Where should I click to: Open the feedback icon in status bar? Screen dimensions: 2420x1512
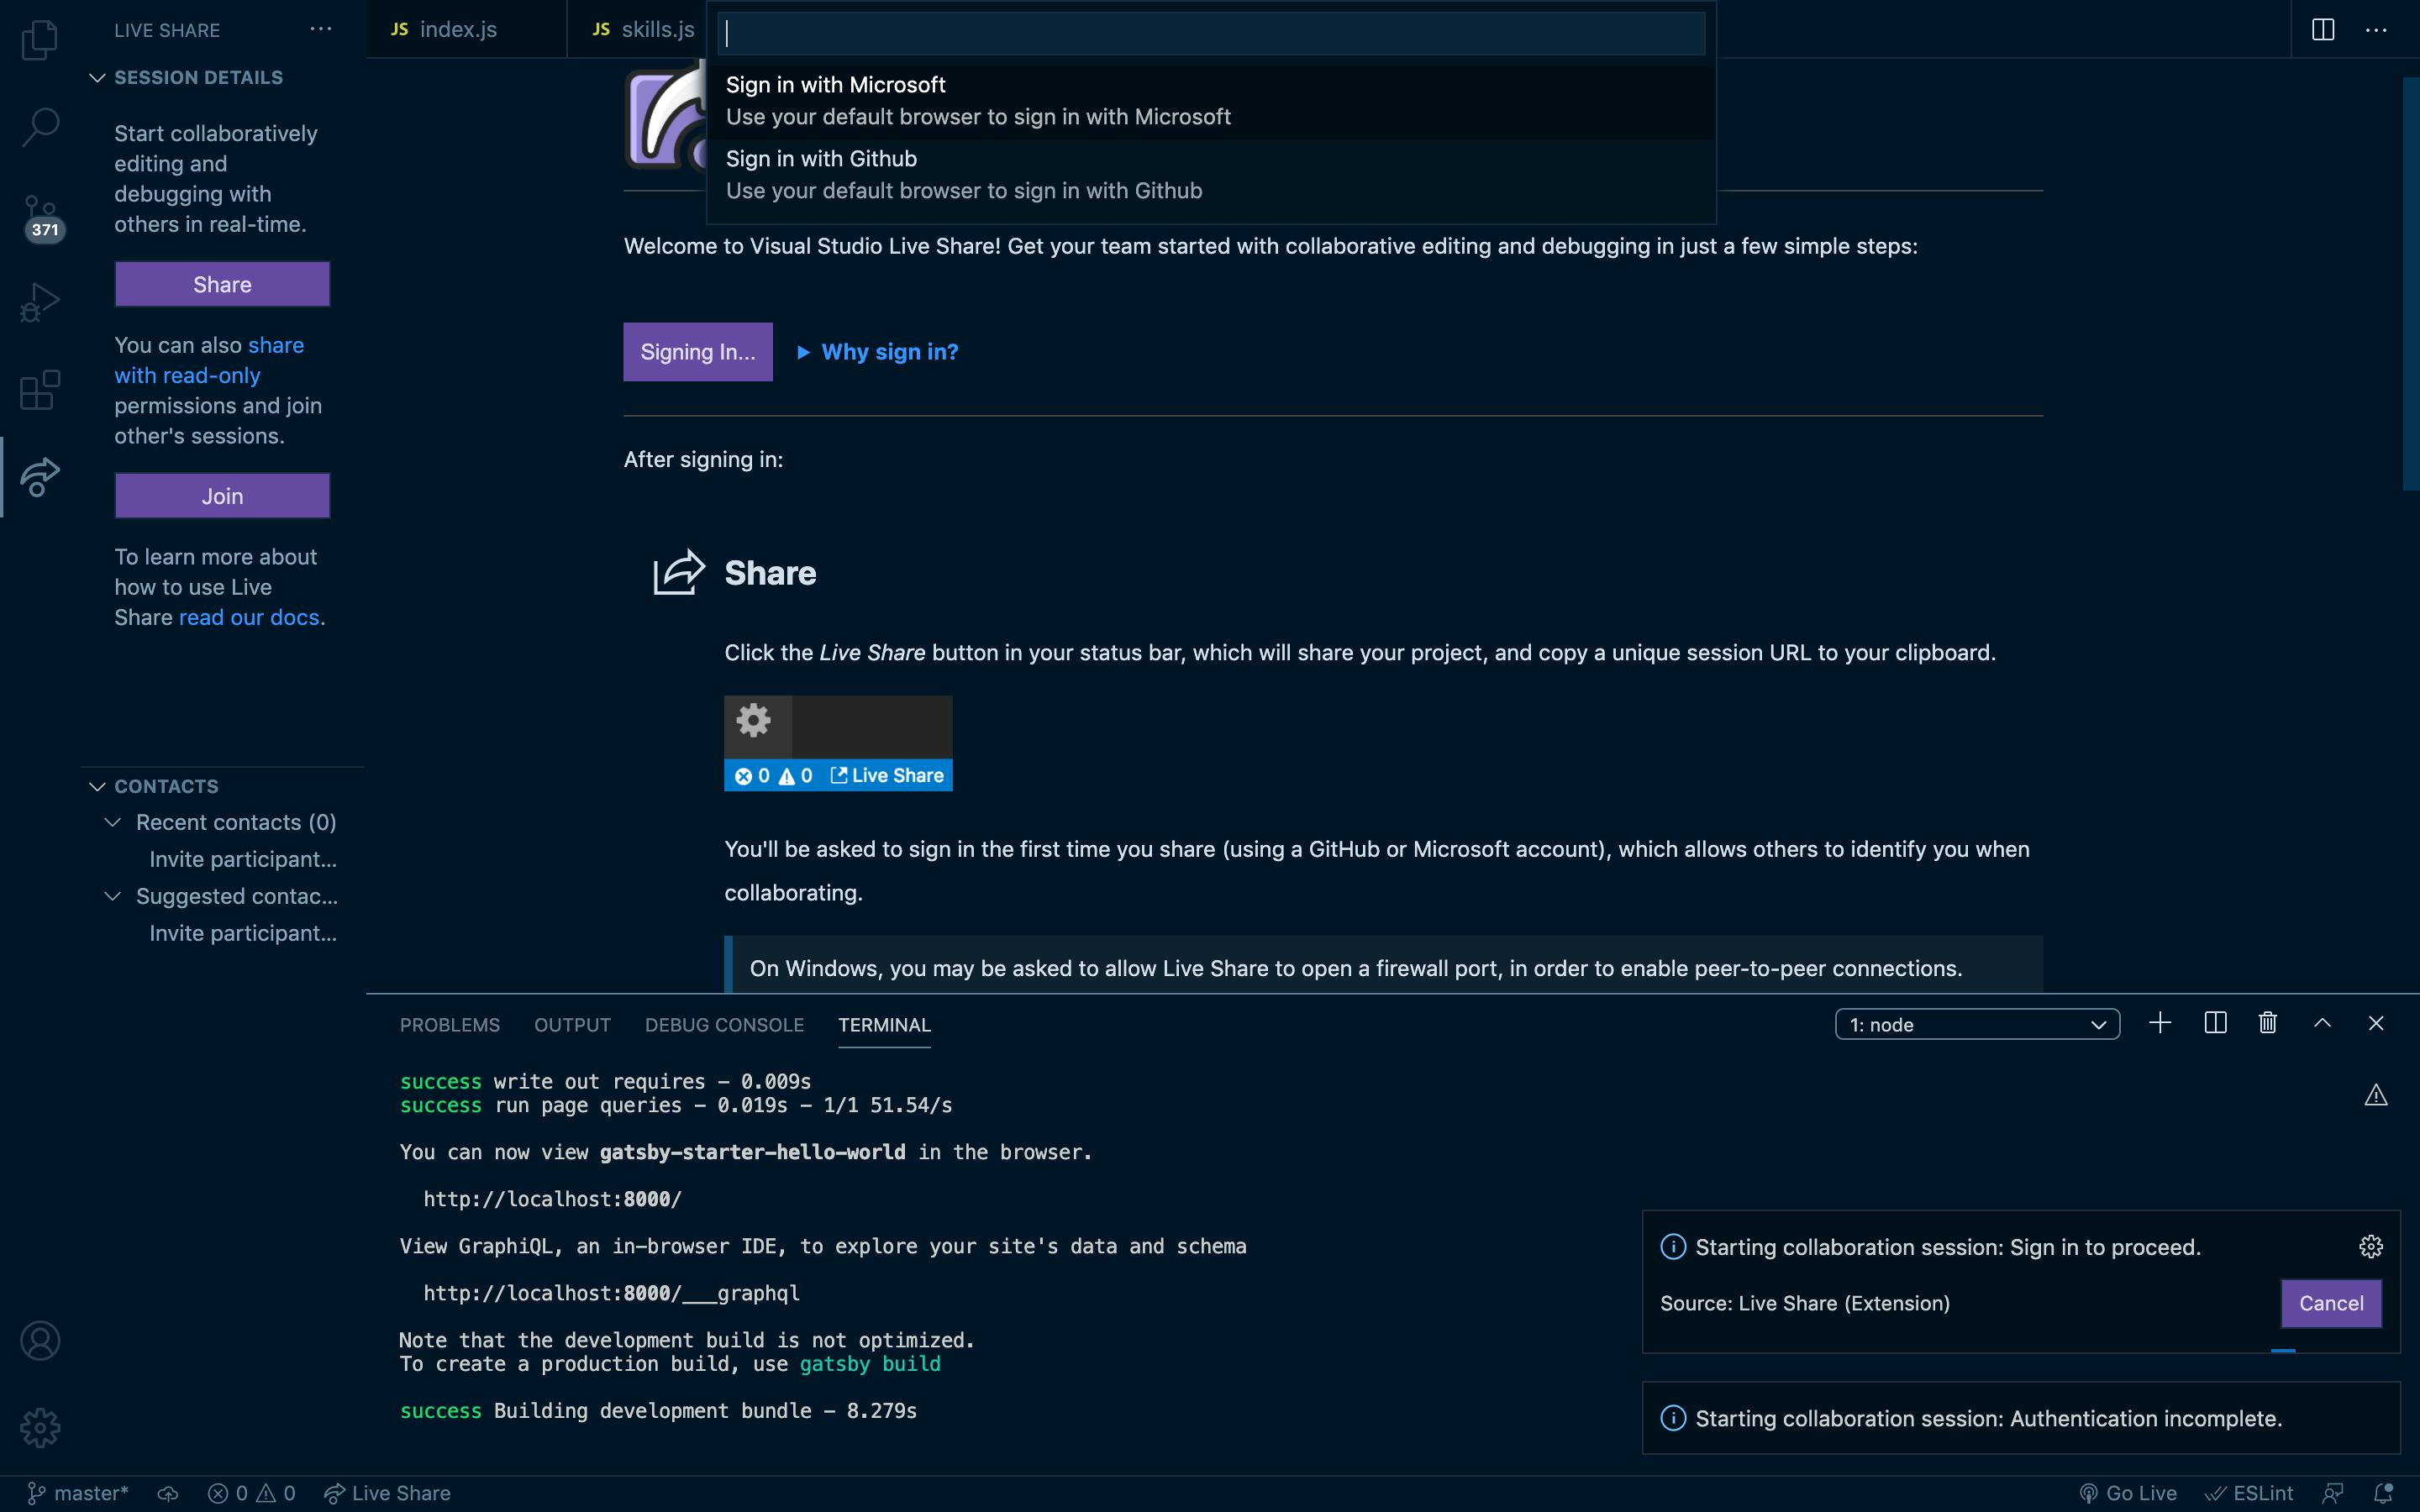pyautogui.click(x=2333, y=1493)
